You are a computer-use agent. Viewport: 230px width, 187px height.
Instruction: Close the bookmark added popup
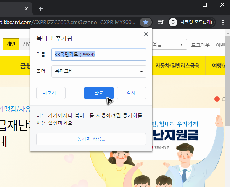(x=146, y=34)
